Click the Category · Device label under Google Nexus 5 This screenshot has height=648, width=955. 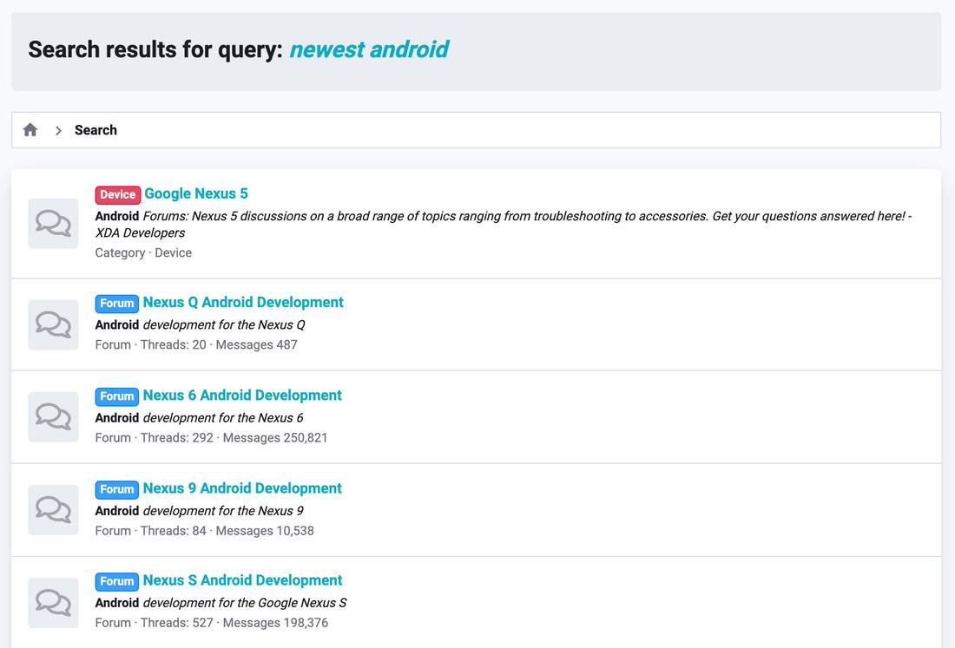[x=143, y=252]
